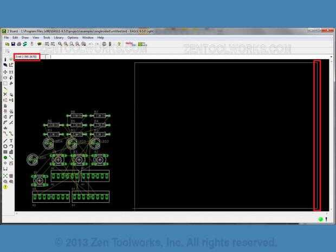336x252 pixels.
Task: Click the Execute script icon
Action: pos(47,44)
